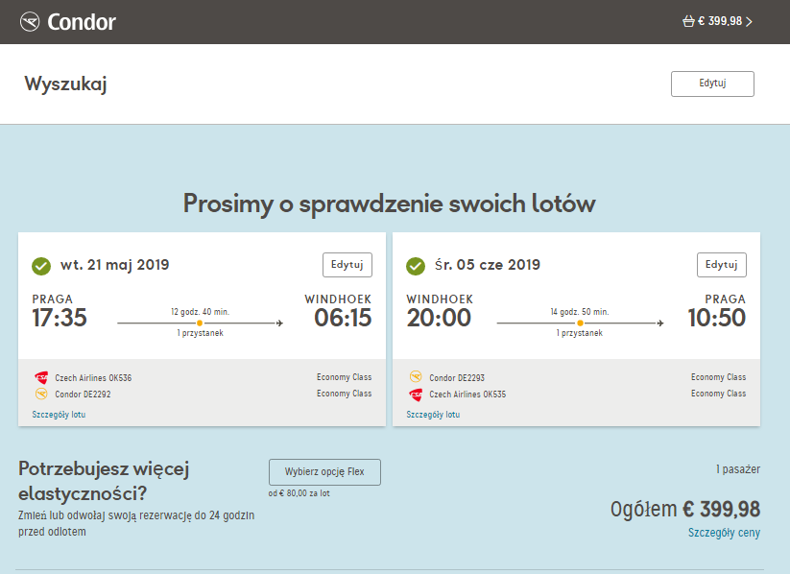
Task: Click the Wyszukaj section heading
Action: pos(65,84)
